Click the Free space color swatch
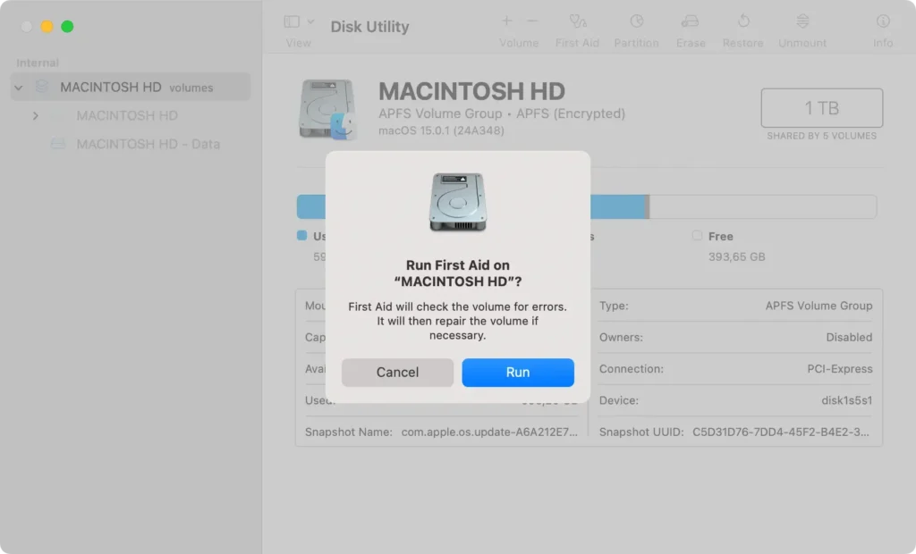The height and width of the screenshot is (554, 916). tap(697, 235)
